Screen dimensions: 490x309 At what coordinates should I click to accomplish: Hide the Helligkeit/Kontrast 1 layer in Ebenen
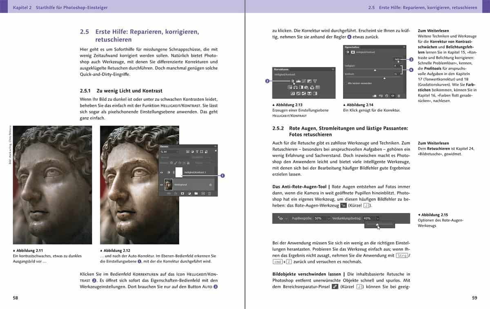pyautogui.click(x=161, y=172)
